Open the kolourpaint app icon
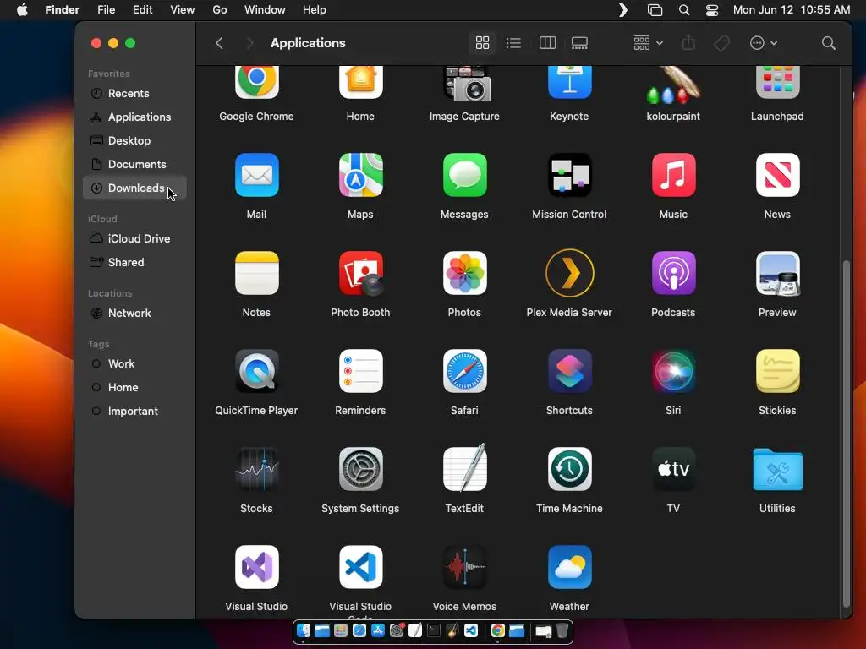Screen dimensions: 866x649 coord(673,85)
